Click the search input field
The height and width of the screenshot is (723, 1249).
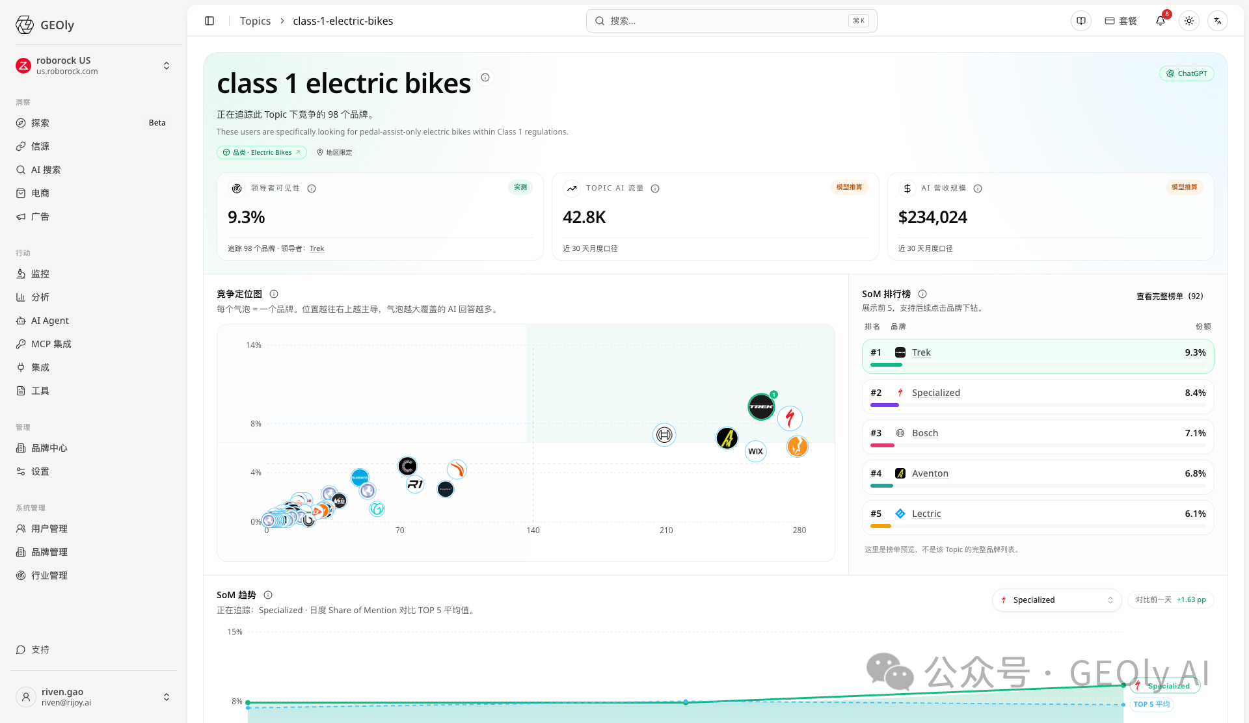tap(731, 21)
